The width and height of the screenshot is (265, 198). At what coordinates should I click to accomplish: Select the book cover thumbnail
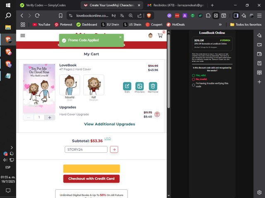point(39,88)
